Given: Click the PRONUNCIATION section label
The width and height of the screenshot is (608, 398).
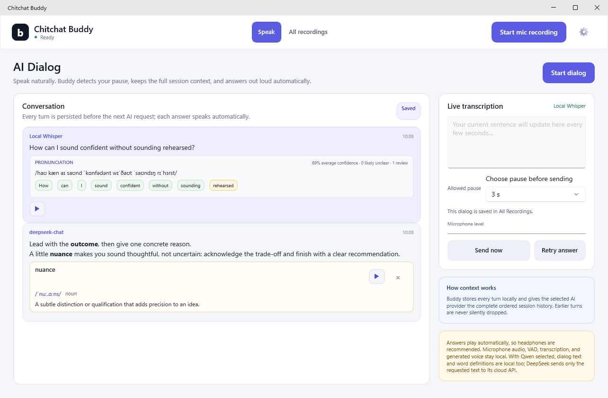Looking at the screenshot, I should pyautogui.click(x=54, y=163).
